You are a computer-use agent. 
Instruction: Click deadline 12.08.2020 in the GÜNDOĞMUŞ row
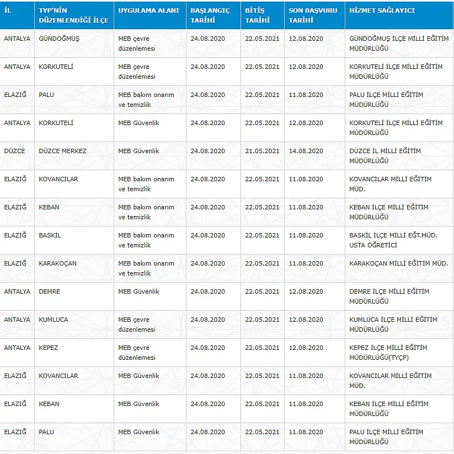(x=315, y=44)
